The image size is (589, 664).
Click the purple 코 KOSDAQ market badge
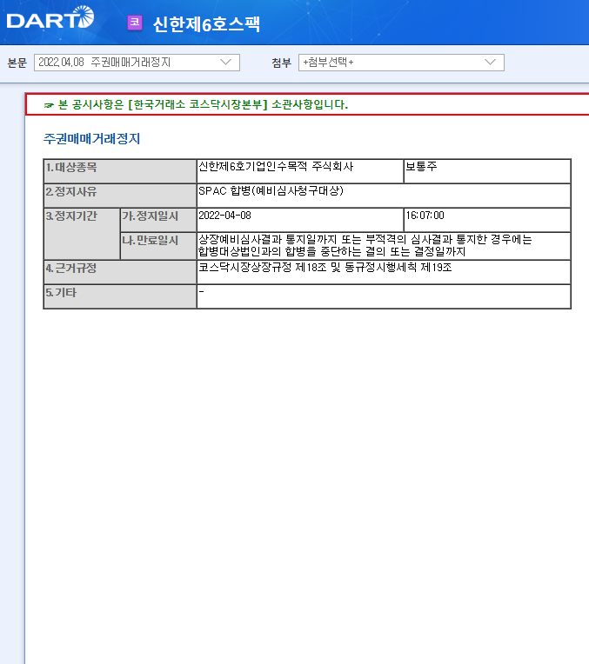135,23
